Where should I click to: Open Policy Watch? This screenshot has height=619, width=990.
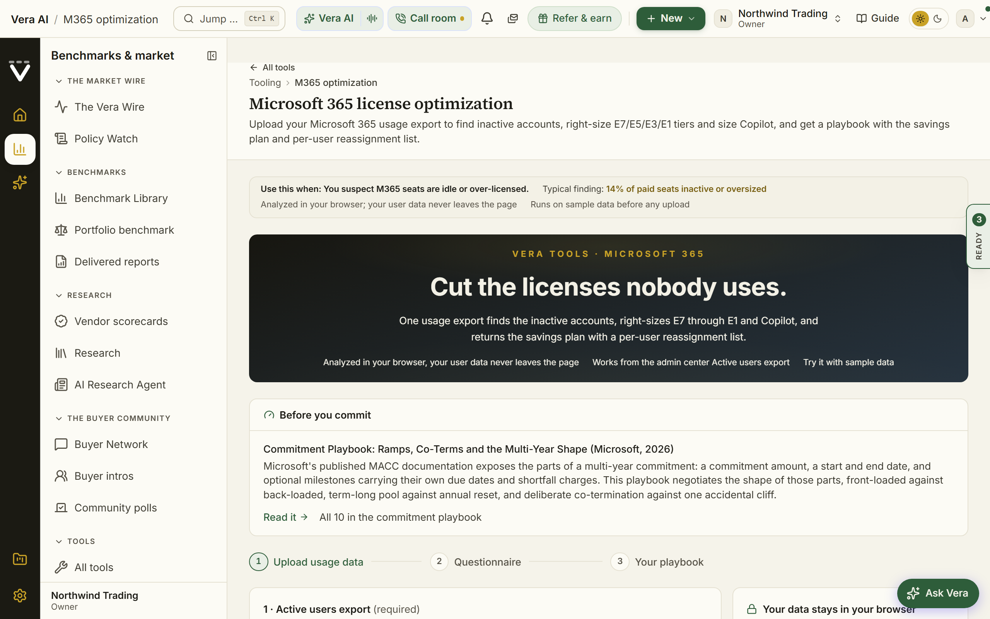133,139
